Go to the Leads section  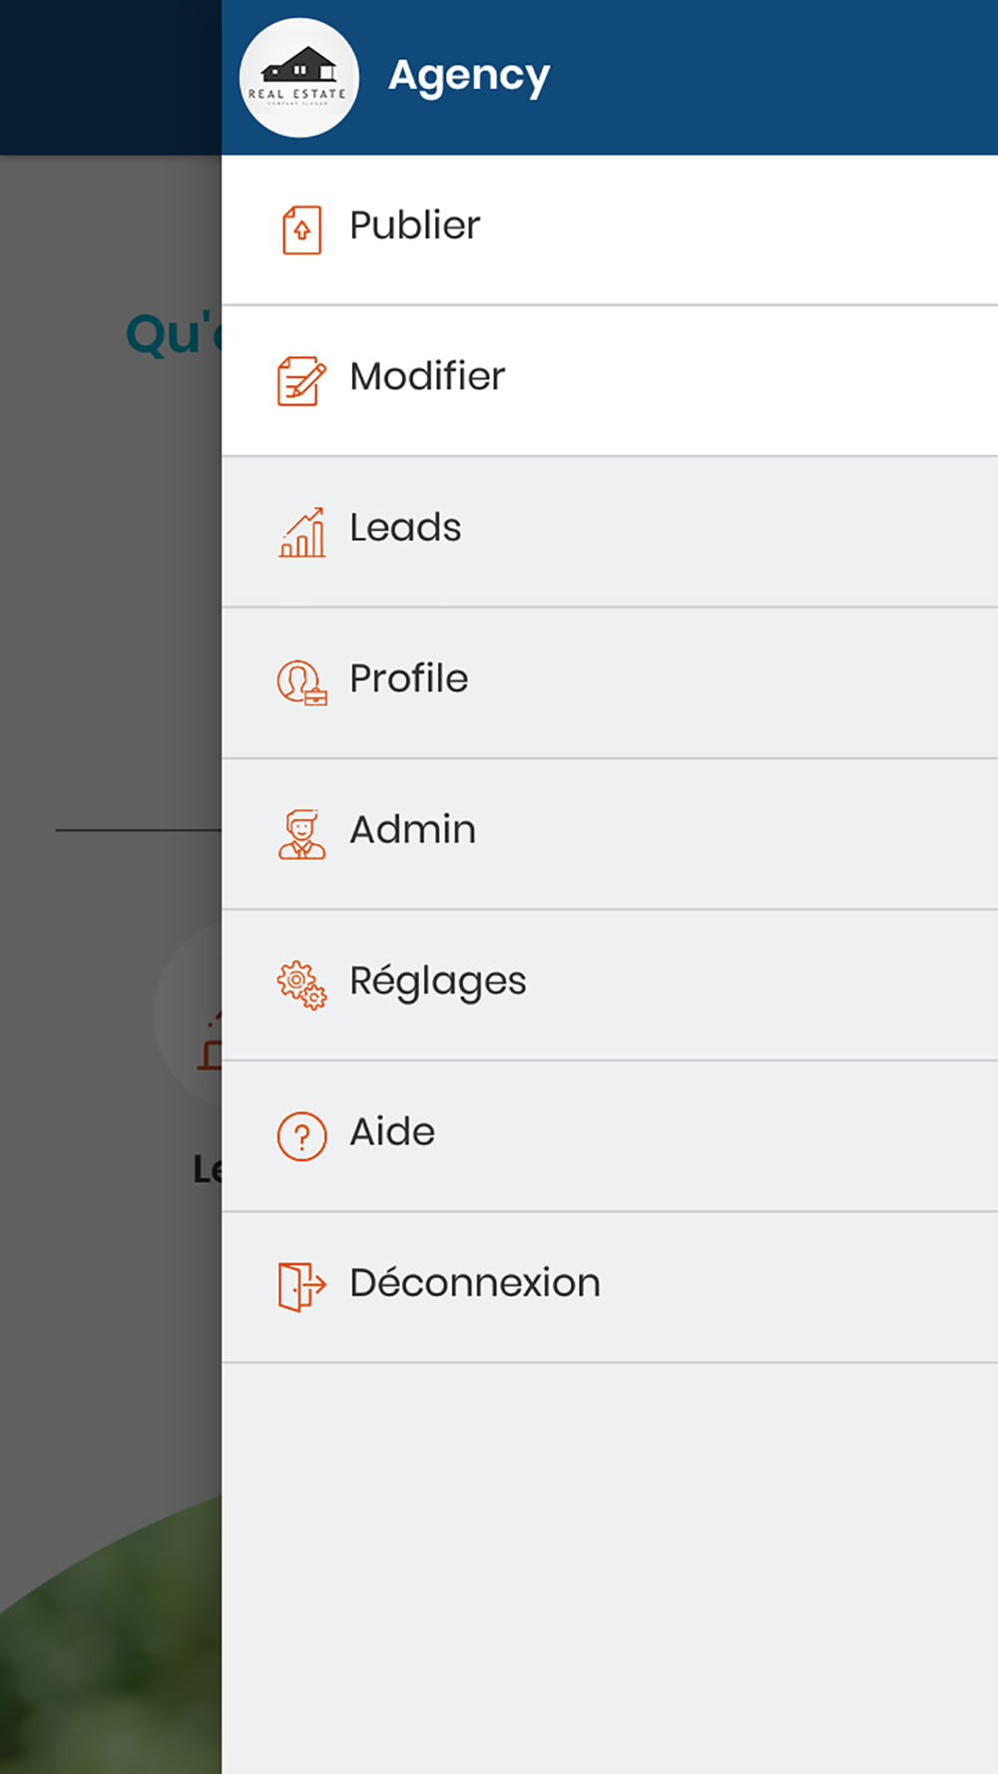[610, 532]
